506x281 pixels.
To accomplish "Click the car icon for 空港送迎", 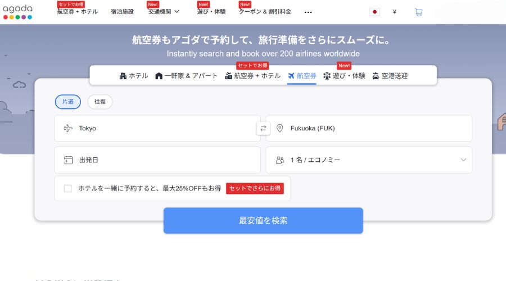I will pyautogui.click(x=376, y=76).
